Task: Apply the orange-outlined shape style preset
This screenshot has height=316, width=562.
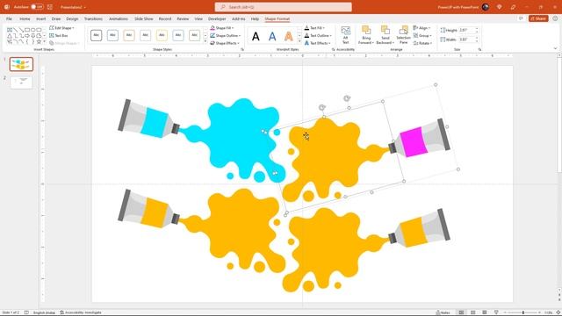Action: [x=129, y=35]
